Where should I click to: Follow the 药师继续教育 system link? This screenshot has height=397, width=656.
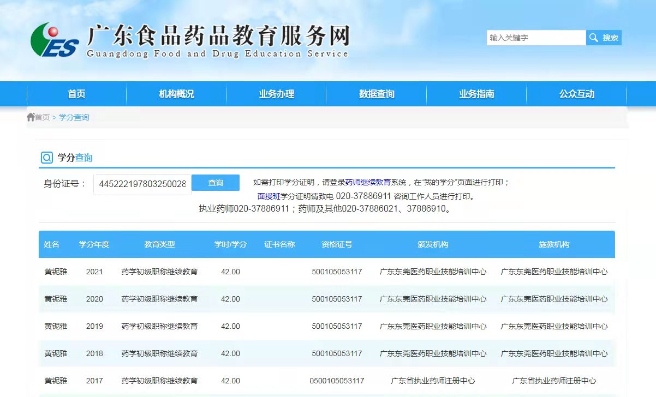[368, 182]
